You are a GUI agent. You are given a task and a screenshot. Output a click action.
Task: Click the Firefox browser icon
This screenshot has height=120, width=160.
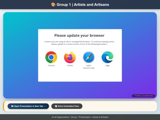click(x=70, y=57)
